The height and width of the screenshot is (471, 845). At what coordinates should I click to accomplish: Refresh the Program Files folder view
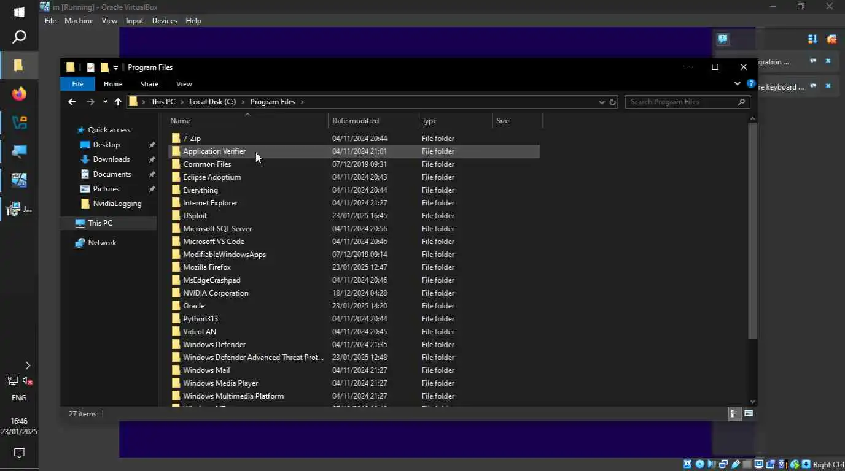point(612,102)
